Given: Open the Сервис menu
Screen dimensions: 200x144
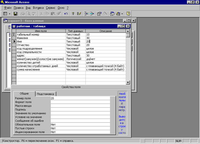Looking at the screenshot, I should [x=51, y=8].
